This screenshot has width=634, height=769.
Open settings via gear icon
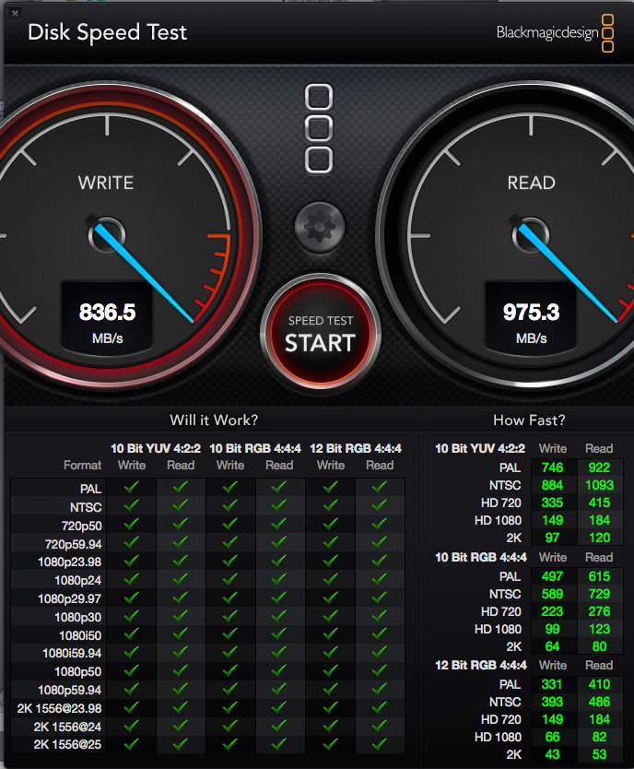tap(320, 228)
